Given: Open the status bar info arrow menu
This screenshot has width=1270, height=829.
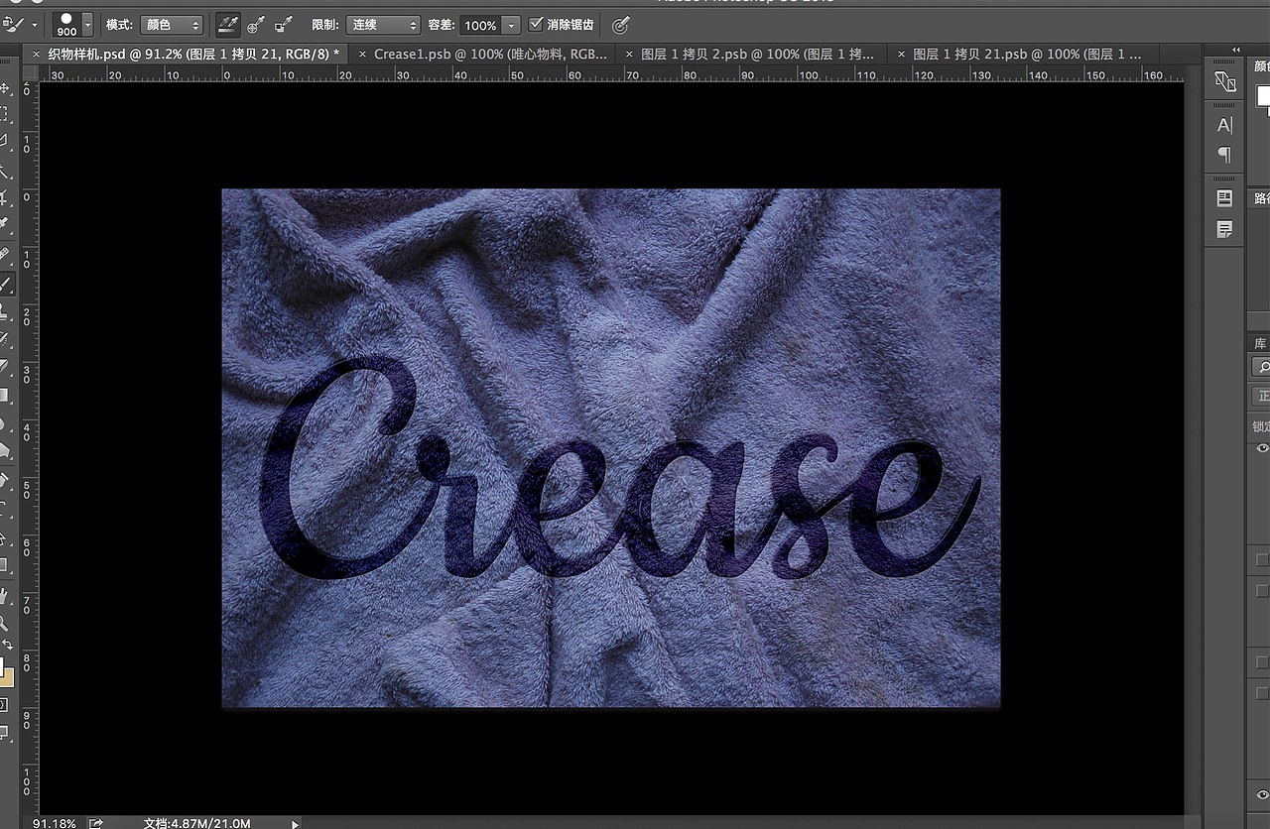Looking at the screenshot, I should (295, 823).
